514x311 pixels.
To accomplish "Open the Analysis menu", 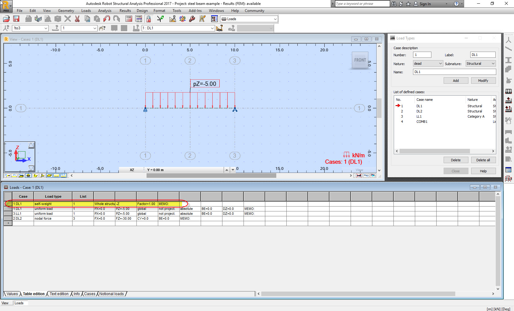I will (x=105, y=11).
